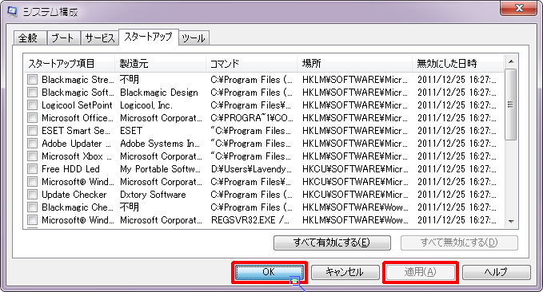Select the Dxtory Software cell
Viewport: 543px width, 292px height.
[x=153, y=195]
